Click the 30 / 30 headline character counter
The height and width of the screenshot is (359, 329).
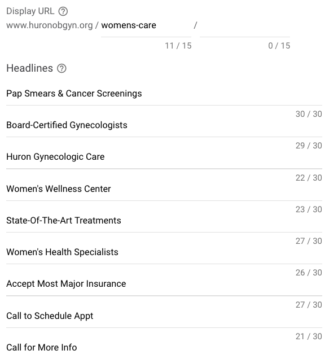(x=309, y=114)
